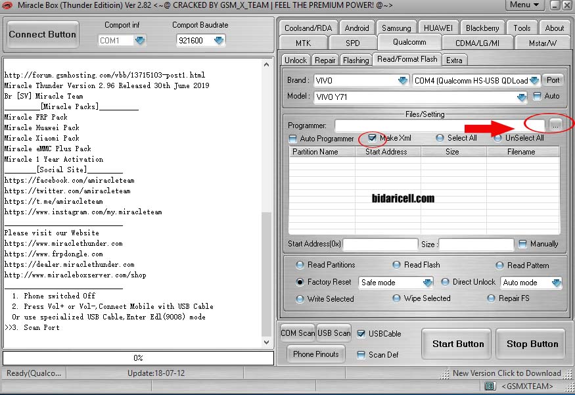
Task: Click the log scrollbar up arrow
Action: coord(267,65)
